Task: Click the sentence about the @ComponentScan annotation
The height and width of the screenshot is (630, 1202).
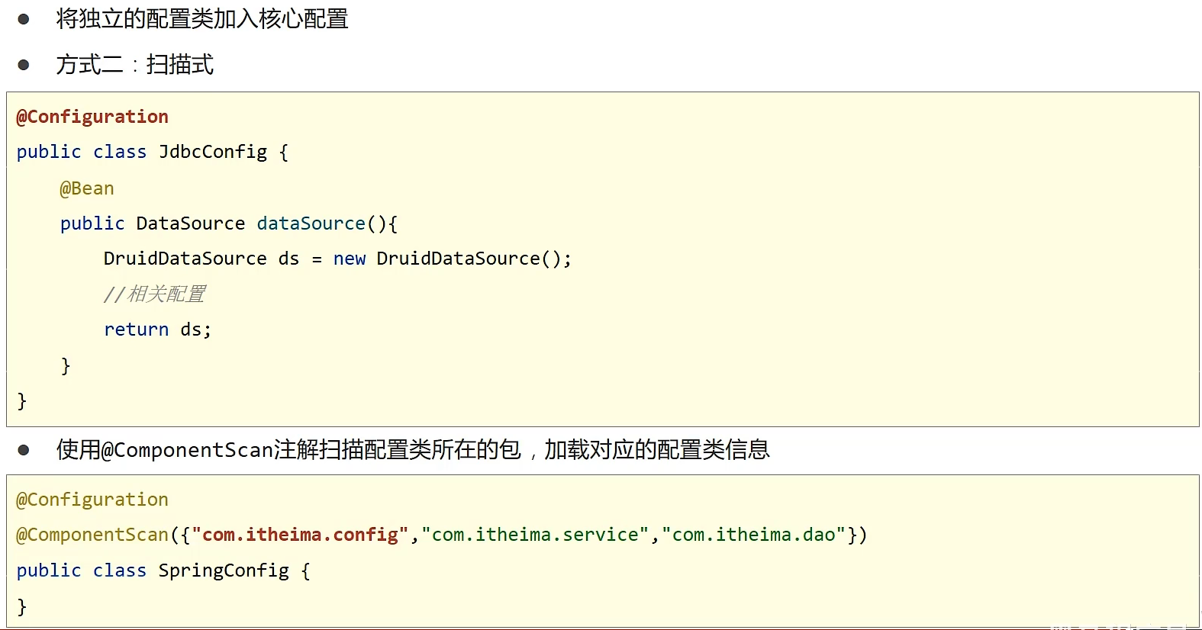Action: (412, 450)
